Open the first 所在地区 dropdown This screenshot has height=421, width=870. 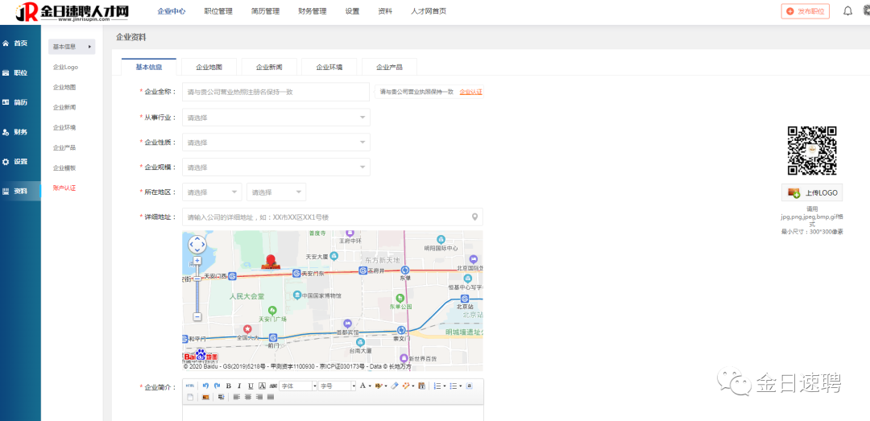[212, 192]
